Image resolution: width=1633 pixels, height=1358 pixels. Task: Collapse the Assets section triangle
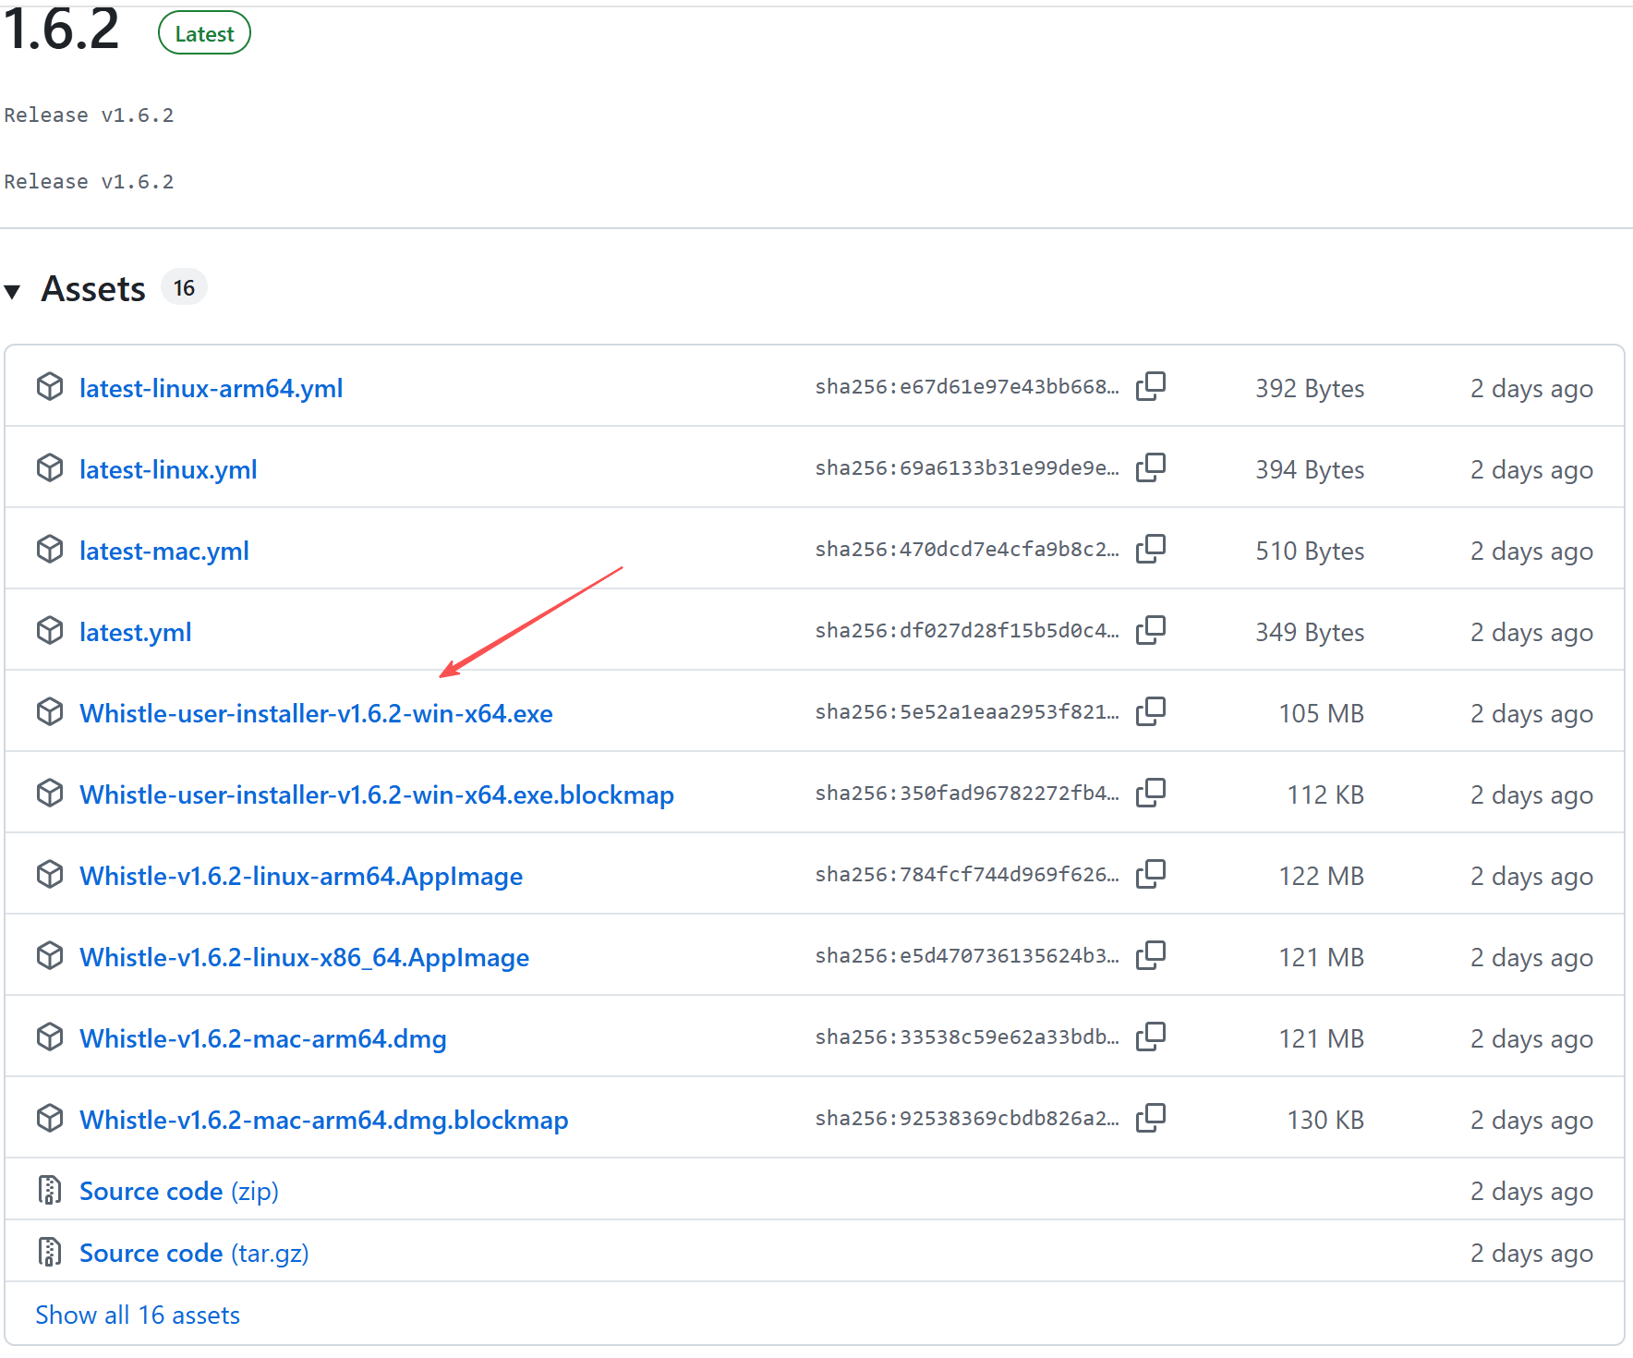[x=13, y=291]
